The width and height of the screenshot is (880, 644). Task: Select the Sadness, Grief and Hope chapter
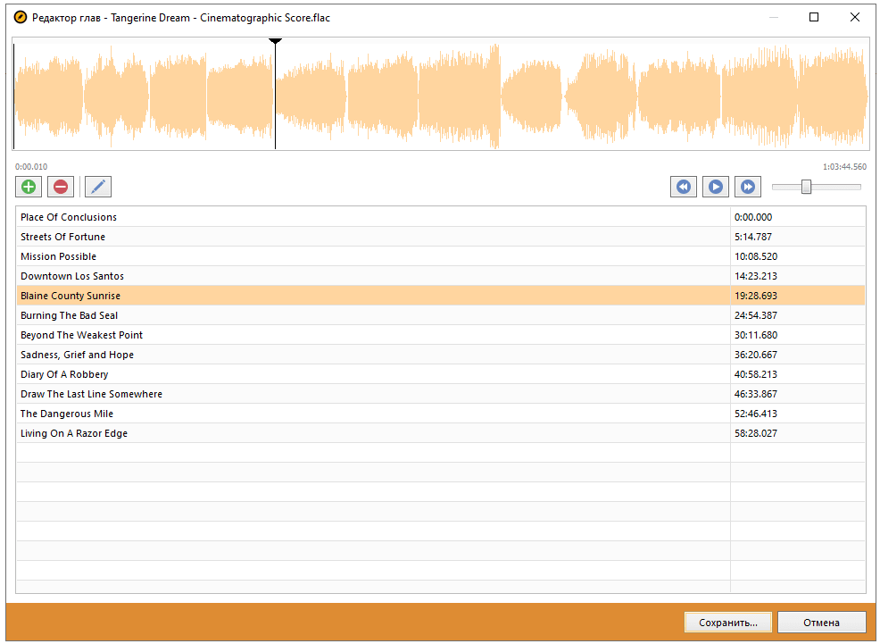tap(77, 355)
